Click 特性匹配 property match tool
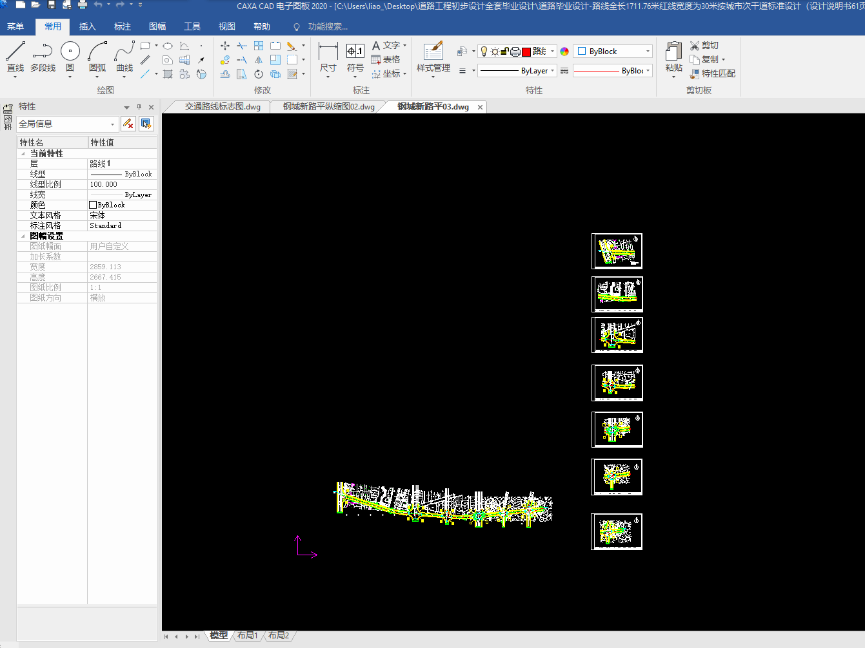The height and width of the screenshot is (648, 865). (713, 73)
